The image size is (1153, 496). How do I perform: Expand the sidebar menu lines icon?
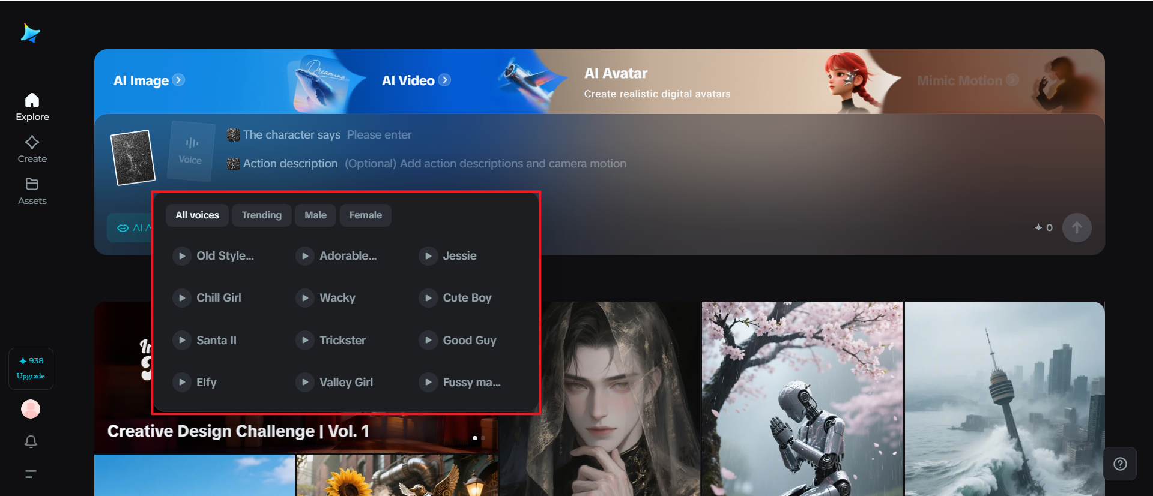[31, 474]
